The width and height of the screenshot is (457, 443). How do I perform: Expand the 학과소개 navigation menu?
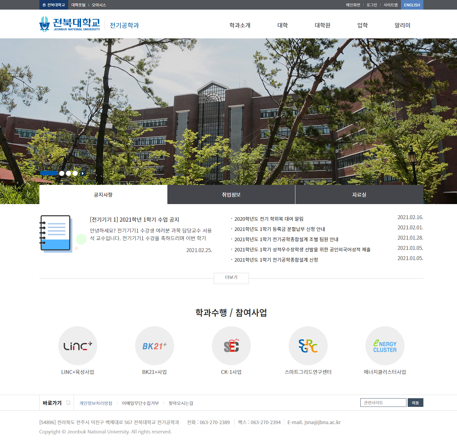240,25
